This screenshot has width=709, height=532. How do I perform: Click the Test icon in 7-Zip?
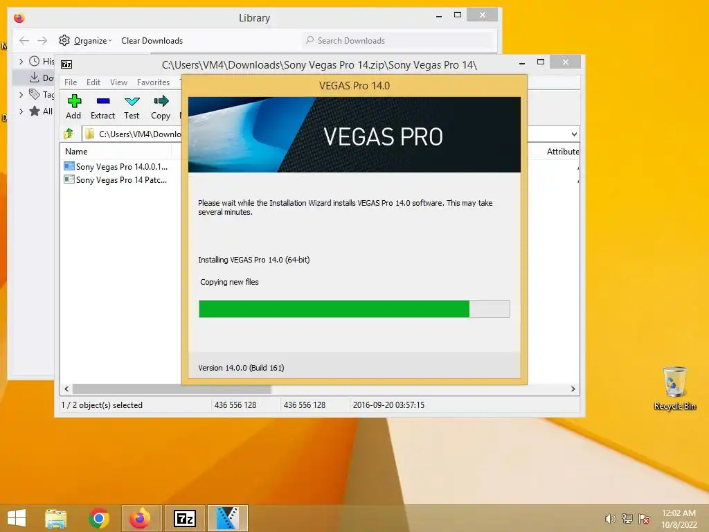(132, 101)
